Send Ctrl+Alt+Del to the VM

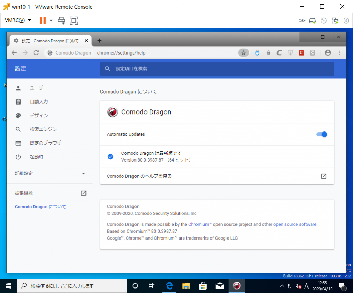[61, 20]
